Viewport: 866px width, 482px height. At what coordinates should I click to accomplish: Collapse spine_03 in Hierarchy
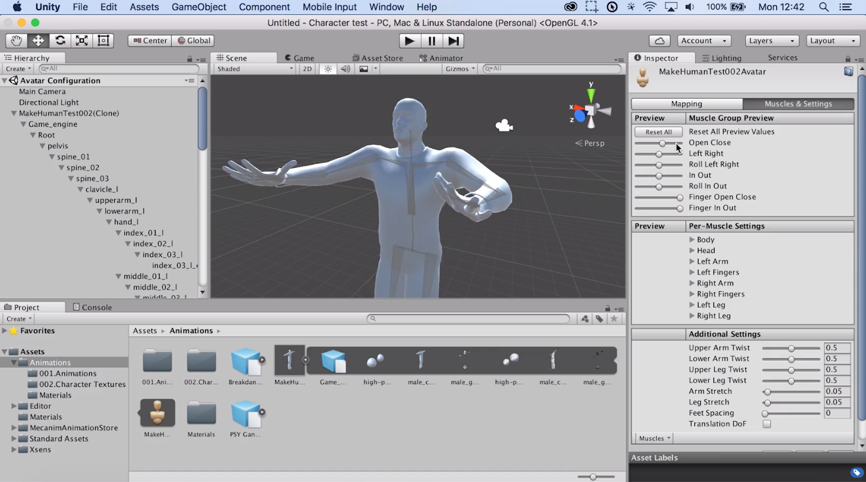[71, 179]
